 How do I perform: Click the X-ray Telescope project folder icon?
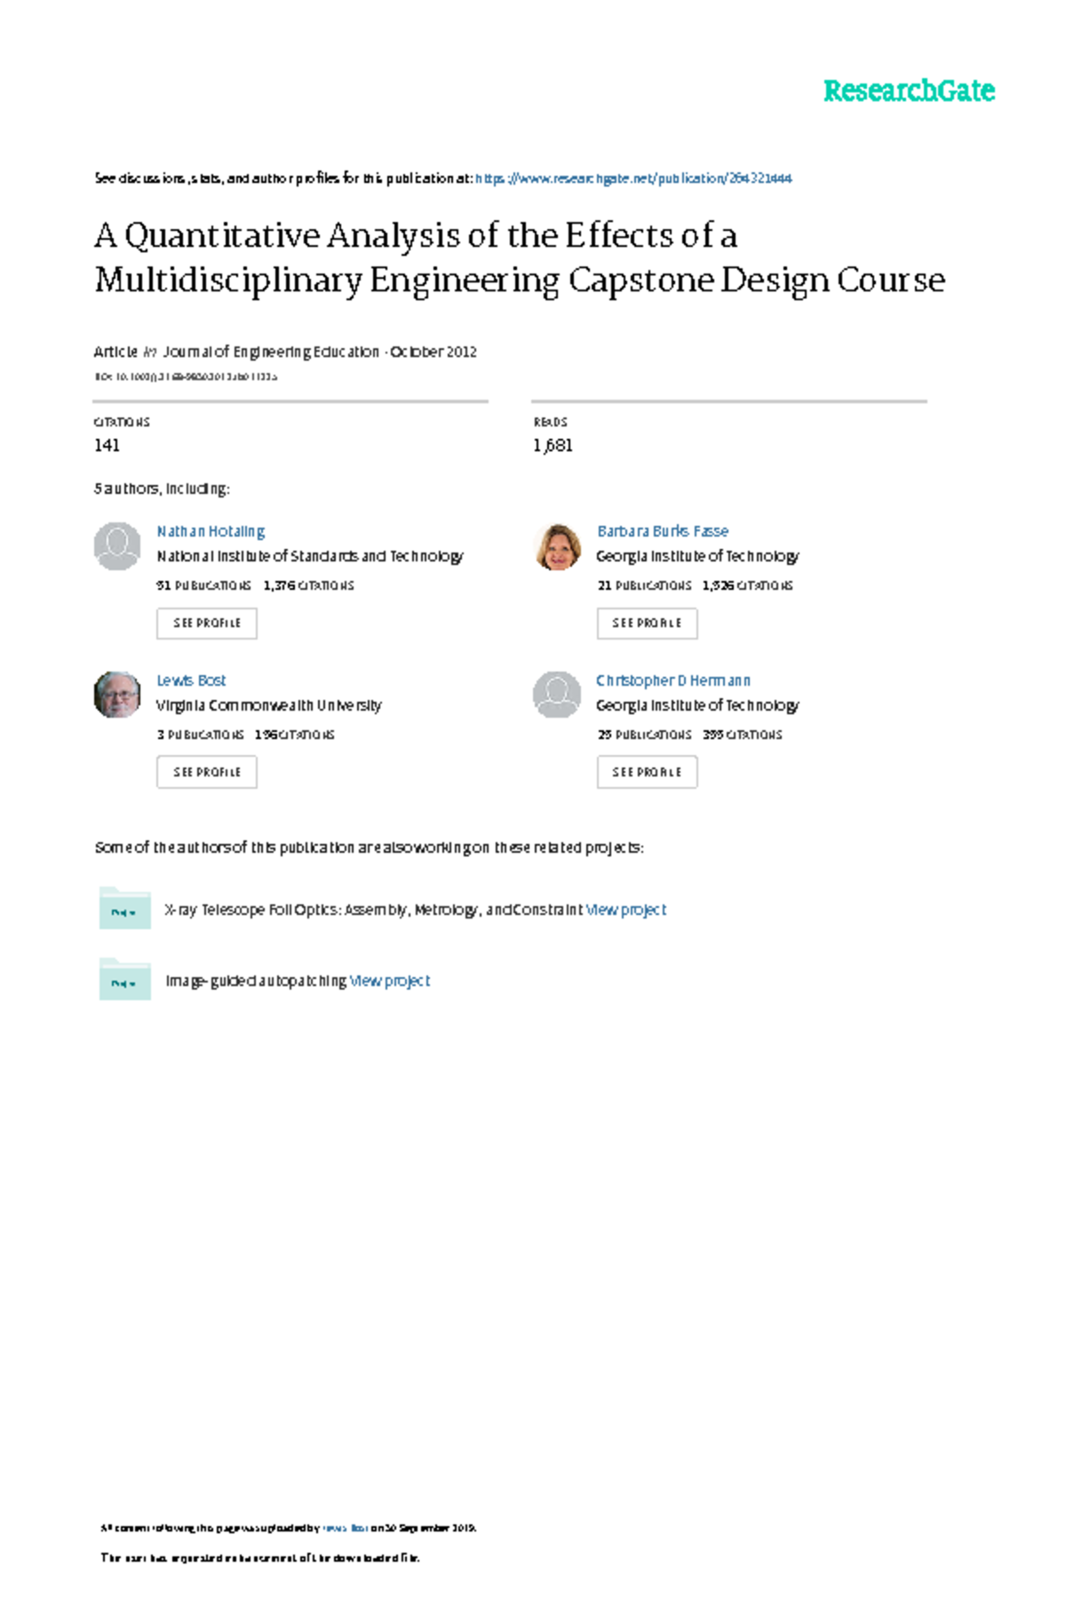(x=124, y=909)
